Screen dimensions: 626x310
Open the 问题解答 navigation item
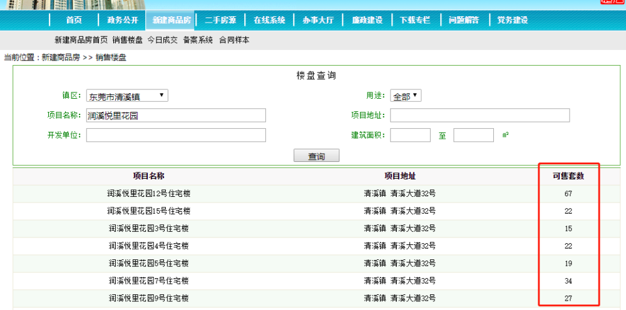click(x=464, y=21)
